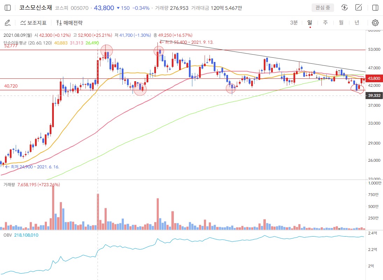The image size is (383, 280).
Task: Click the date 2021.08.09(월) in chart legend
Action: point(18,35)
